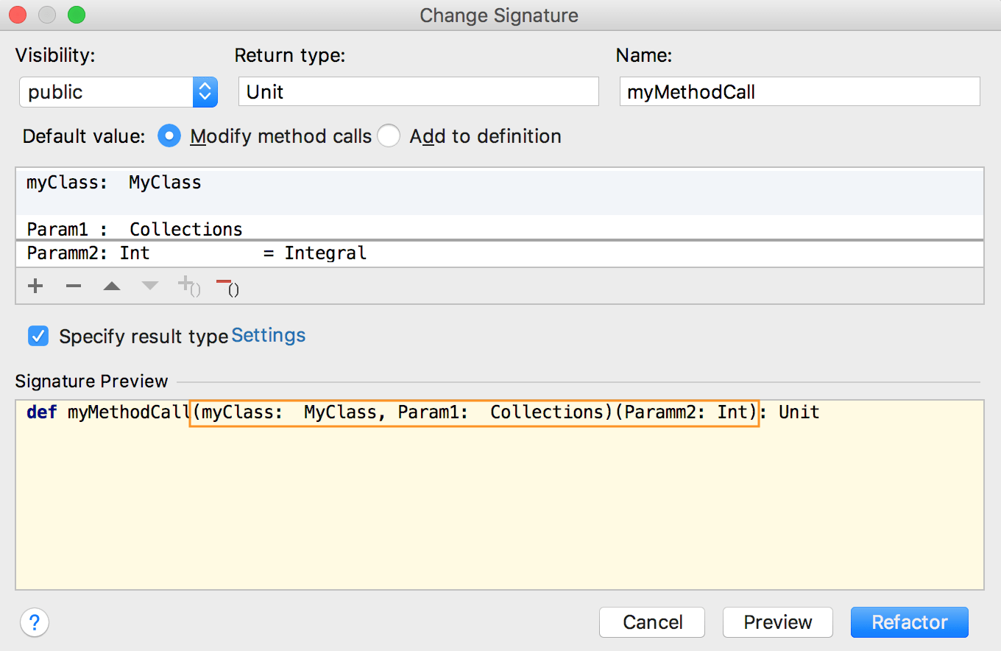Screen dimensions: 1001x651
Task: Move the selected parameter up
Action: [111, 286]
